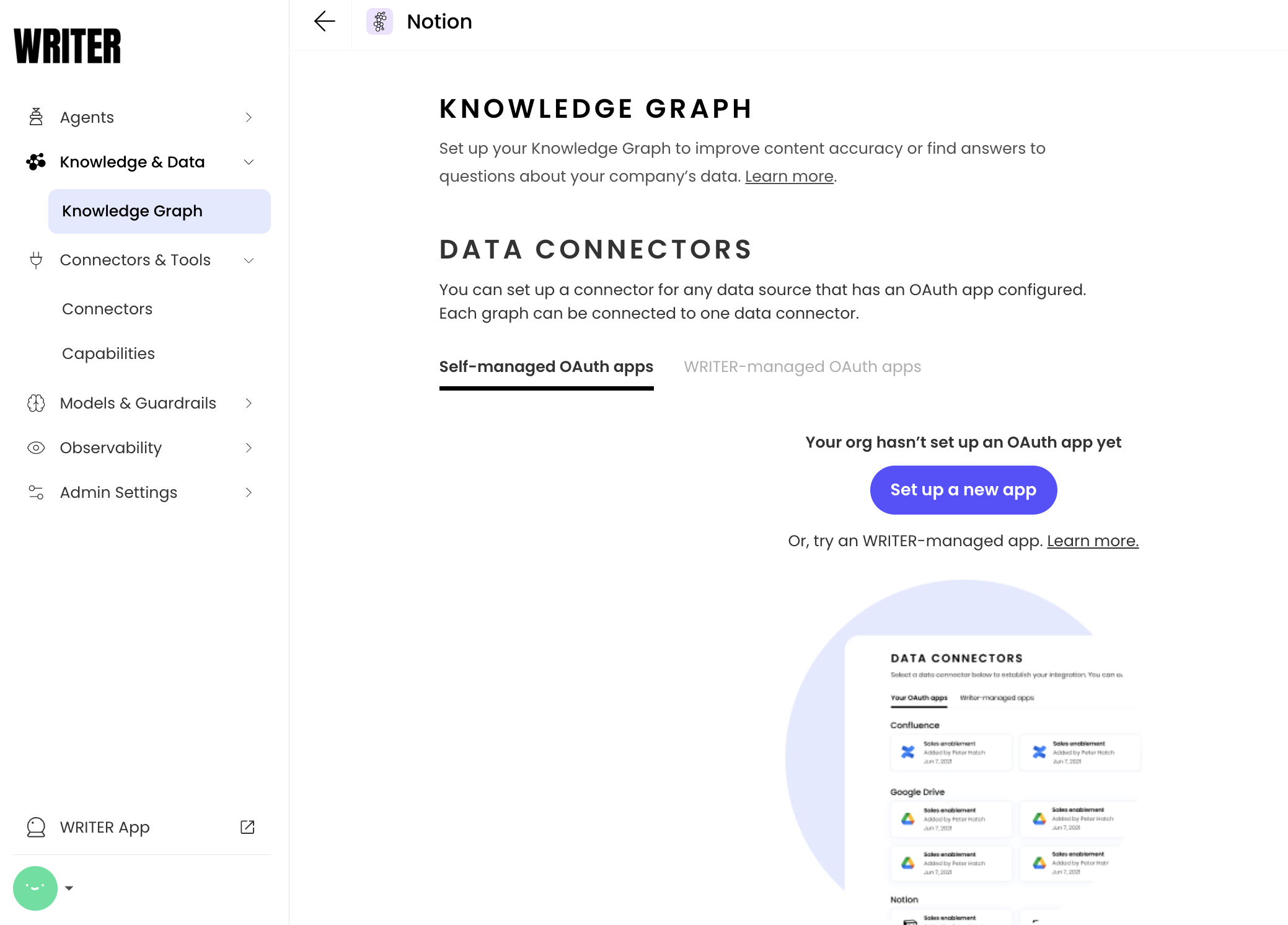The image size is (1288, 925).
Task: Click the Notion connector icon in header
Action: pos(380,22)
